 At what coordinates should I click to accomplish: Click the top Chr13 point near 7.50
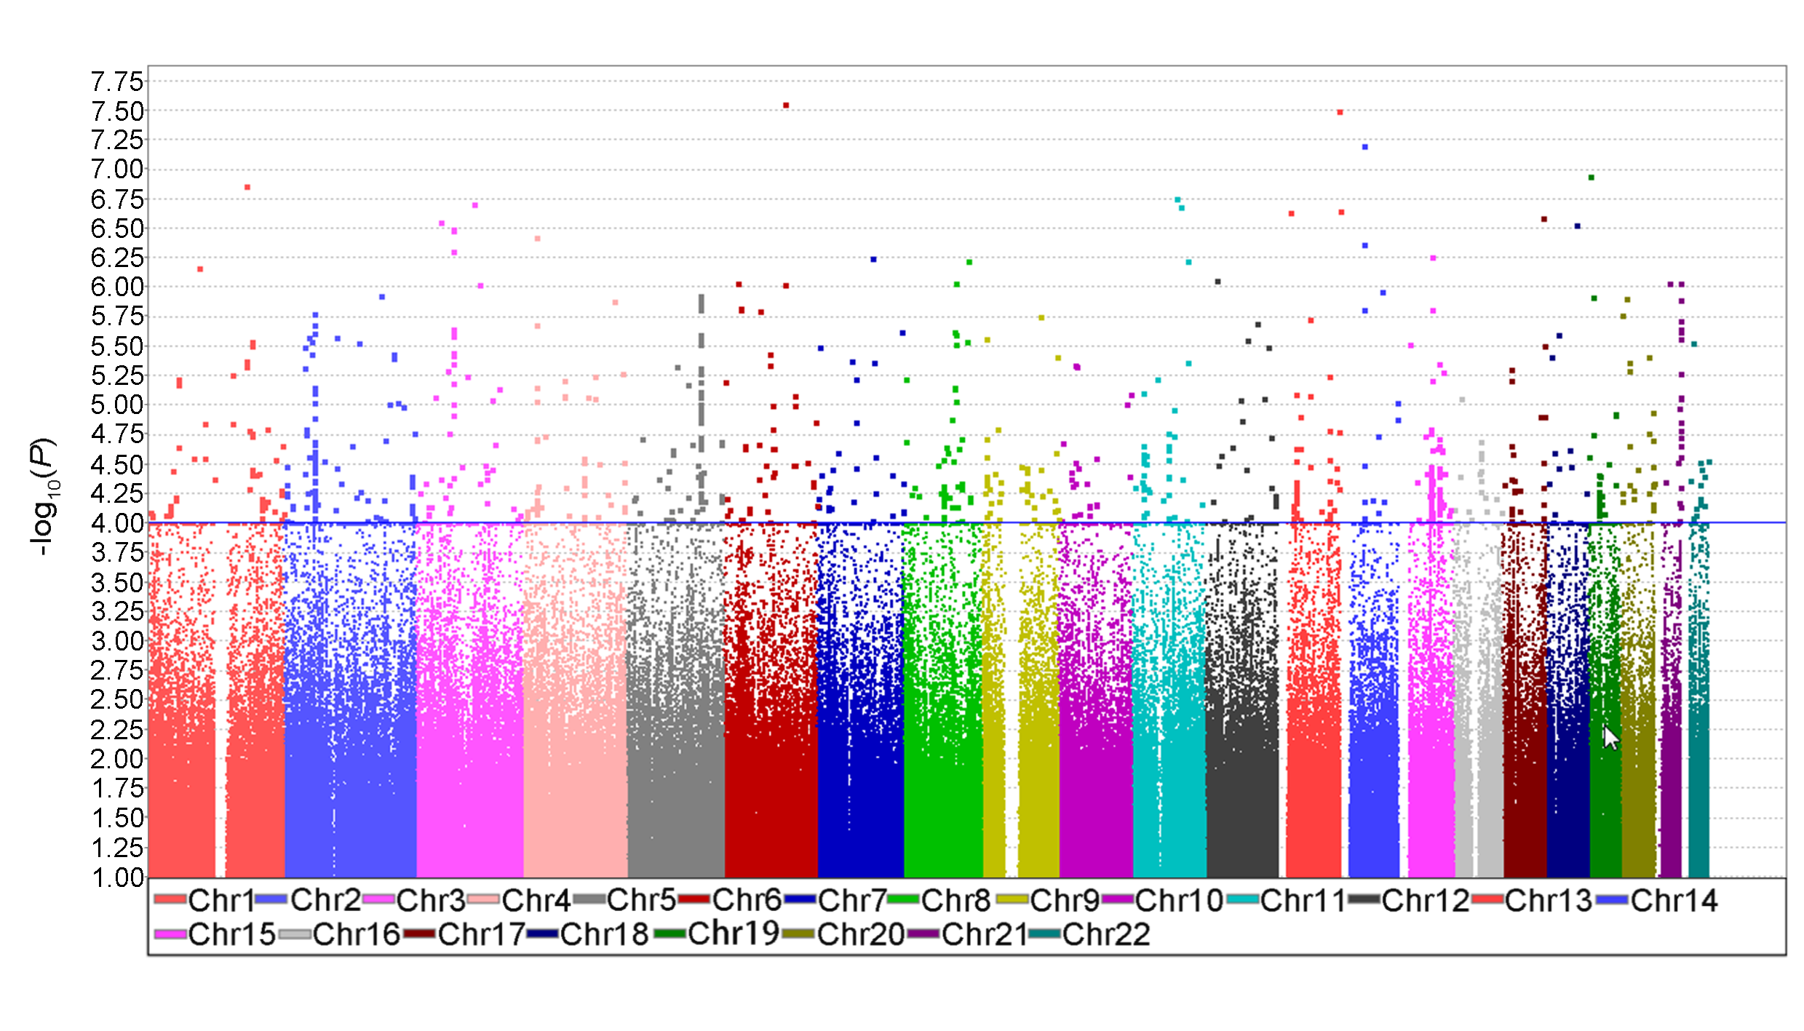1340,112
